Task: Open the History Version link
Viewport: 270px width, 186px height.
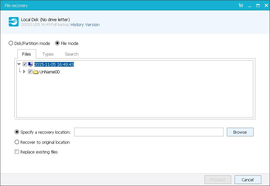Action: [85, 25]
